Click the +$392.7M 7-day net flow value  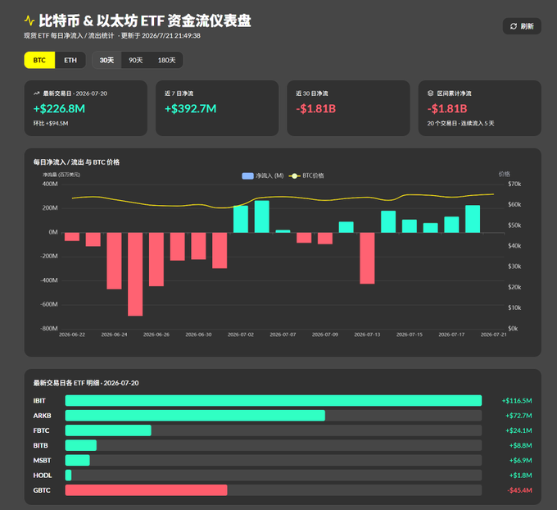190,108
